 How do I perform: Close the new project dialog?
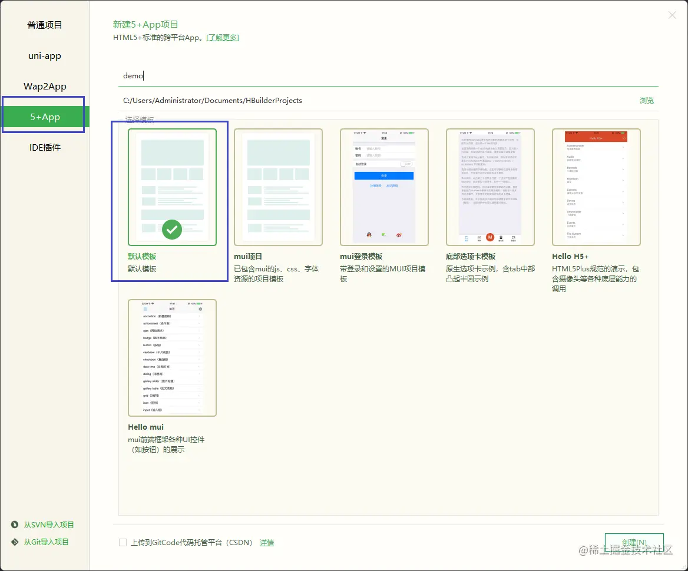pyautogui.click(x=672, y=15)
